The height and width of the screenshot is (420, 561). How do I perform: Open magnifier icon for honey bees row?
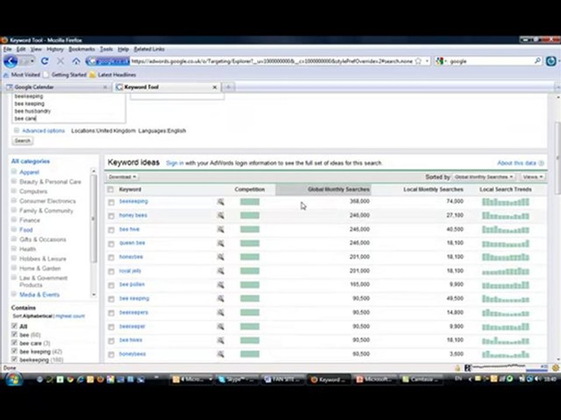tap(221, 215)
